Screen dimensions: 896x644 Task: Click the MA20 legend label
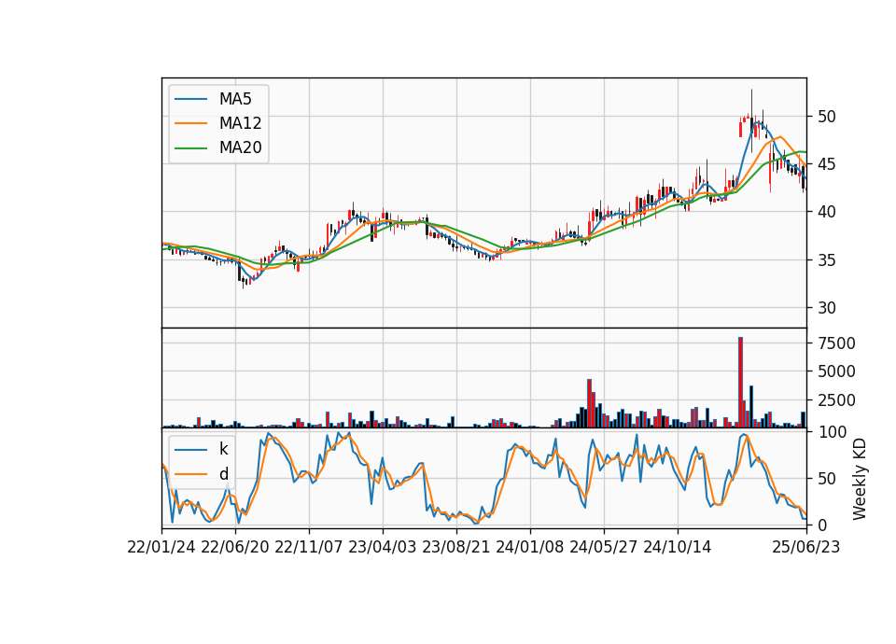(240, 147)
